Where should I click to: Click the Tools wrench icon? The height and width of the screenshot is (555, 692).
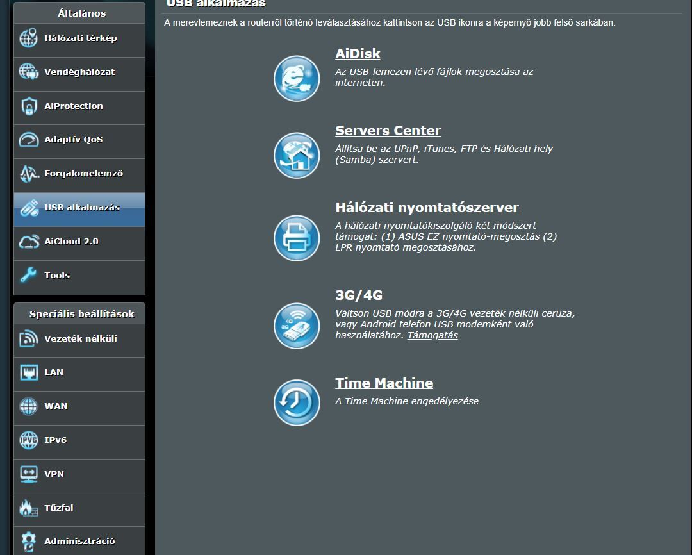[29, 275]
